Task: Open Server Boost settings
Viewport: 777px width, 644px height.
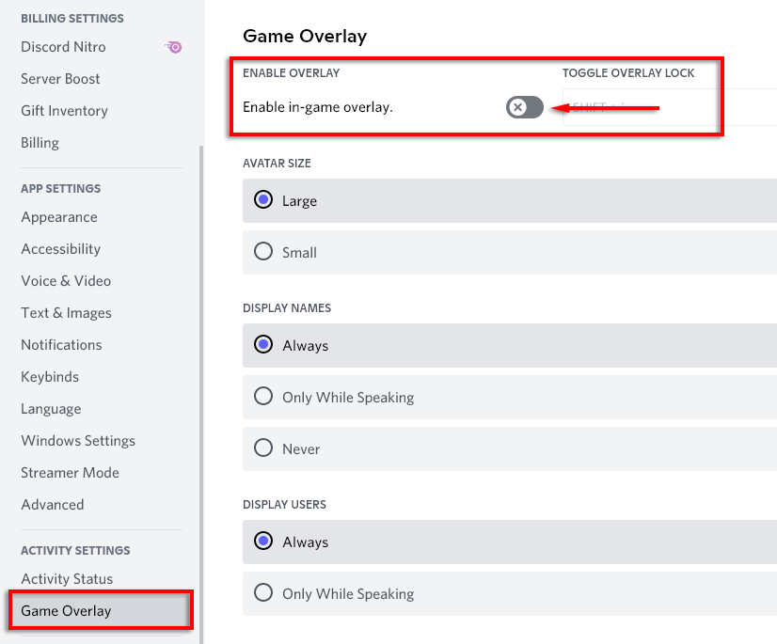Action: pos(60,79)
